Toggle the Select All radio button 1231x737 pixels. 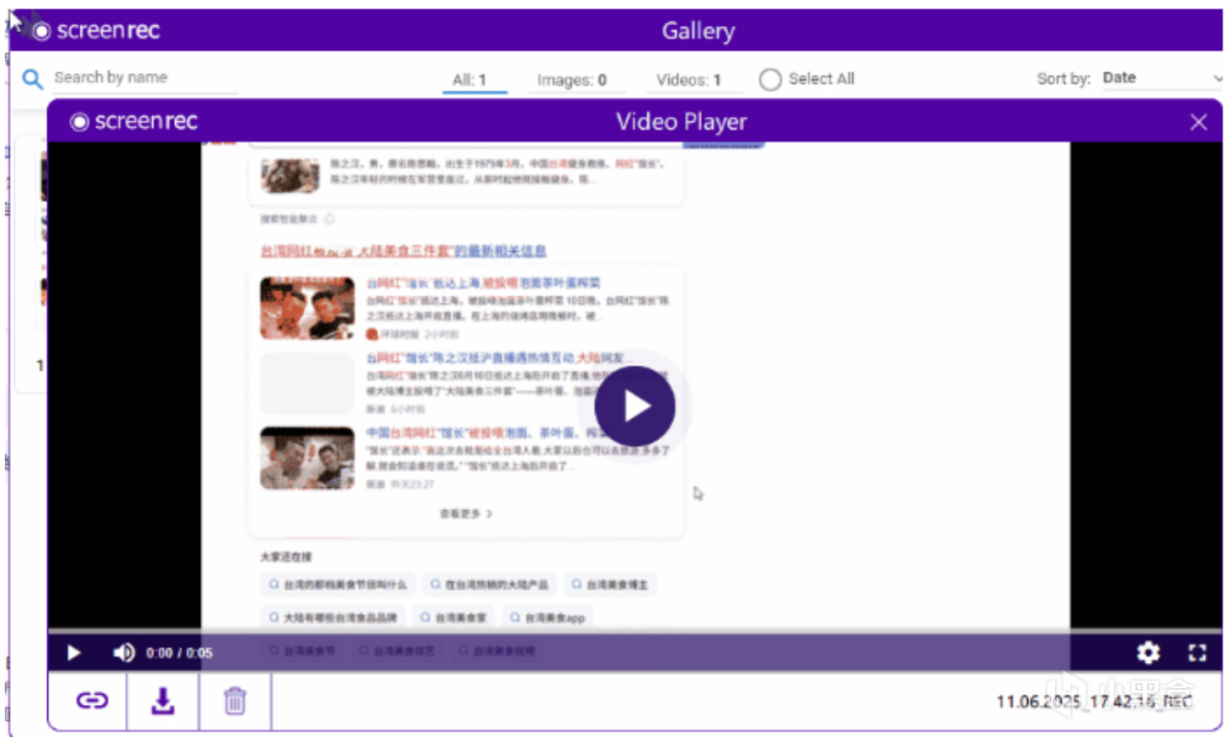770,80
